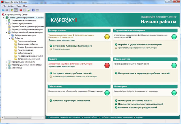Click Перейти к управляемым компьютерам link
This screenshot has height=124, width=181.
[x=140, y=45]
